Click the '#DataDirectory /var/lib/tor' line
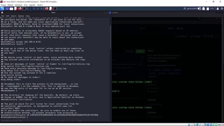The image size is (224, 126). point(16,99)
